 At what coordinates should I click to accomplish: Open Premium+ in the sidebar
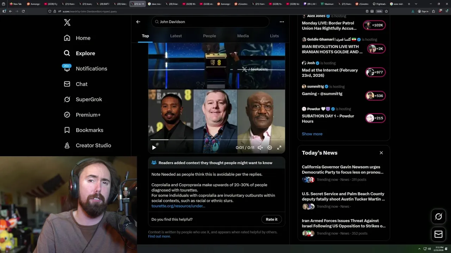pos(82,115)
